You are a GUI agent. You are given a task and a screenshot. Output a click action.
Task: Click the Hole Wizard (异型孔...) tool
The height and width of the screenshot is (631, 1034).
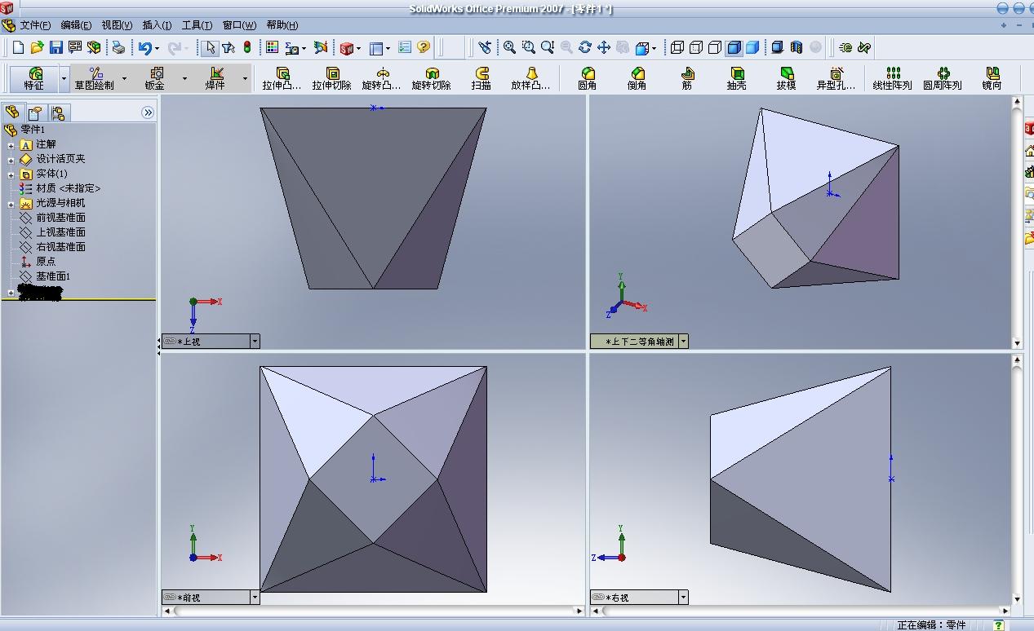coord(836,79)
